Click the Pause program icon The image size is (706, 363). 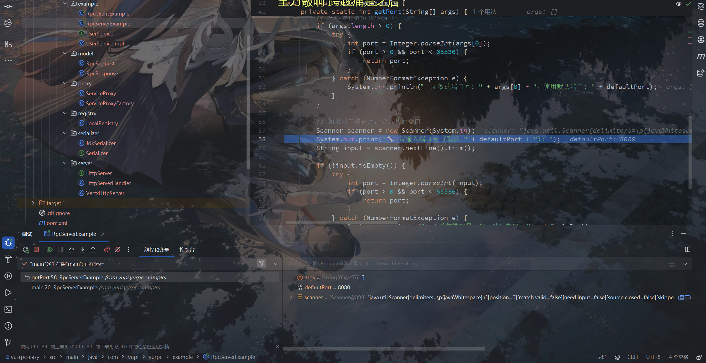coord(61,249)
